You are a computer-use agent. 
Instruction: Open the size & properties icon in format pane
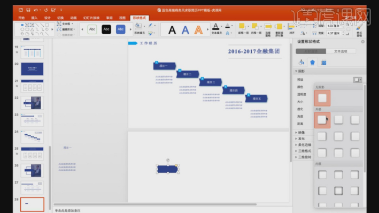click(323, 63)
